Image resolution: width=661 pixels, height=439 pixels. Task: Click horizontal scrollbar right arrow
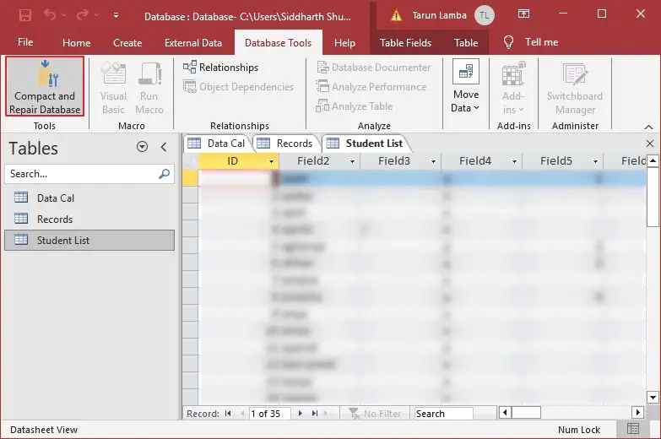point(637,413)
